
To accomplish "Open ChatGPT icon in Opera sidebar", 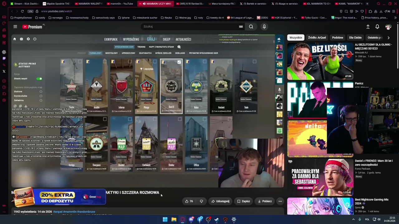I will coord(4,52).
